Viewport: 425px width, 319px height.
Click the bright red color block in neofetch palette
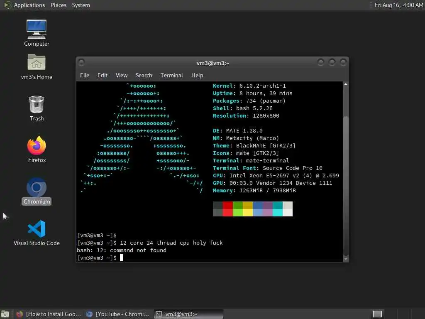[x=228, y=213]
